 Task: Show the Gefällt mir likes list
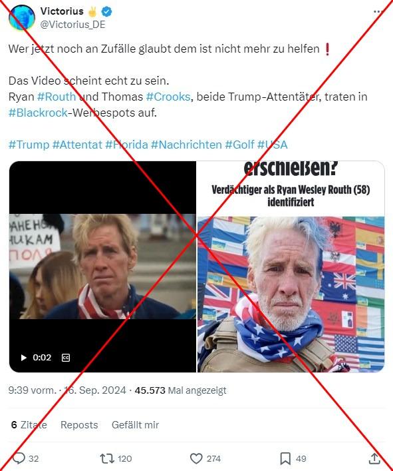135,425
